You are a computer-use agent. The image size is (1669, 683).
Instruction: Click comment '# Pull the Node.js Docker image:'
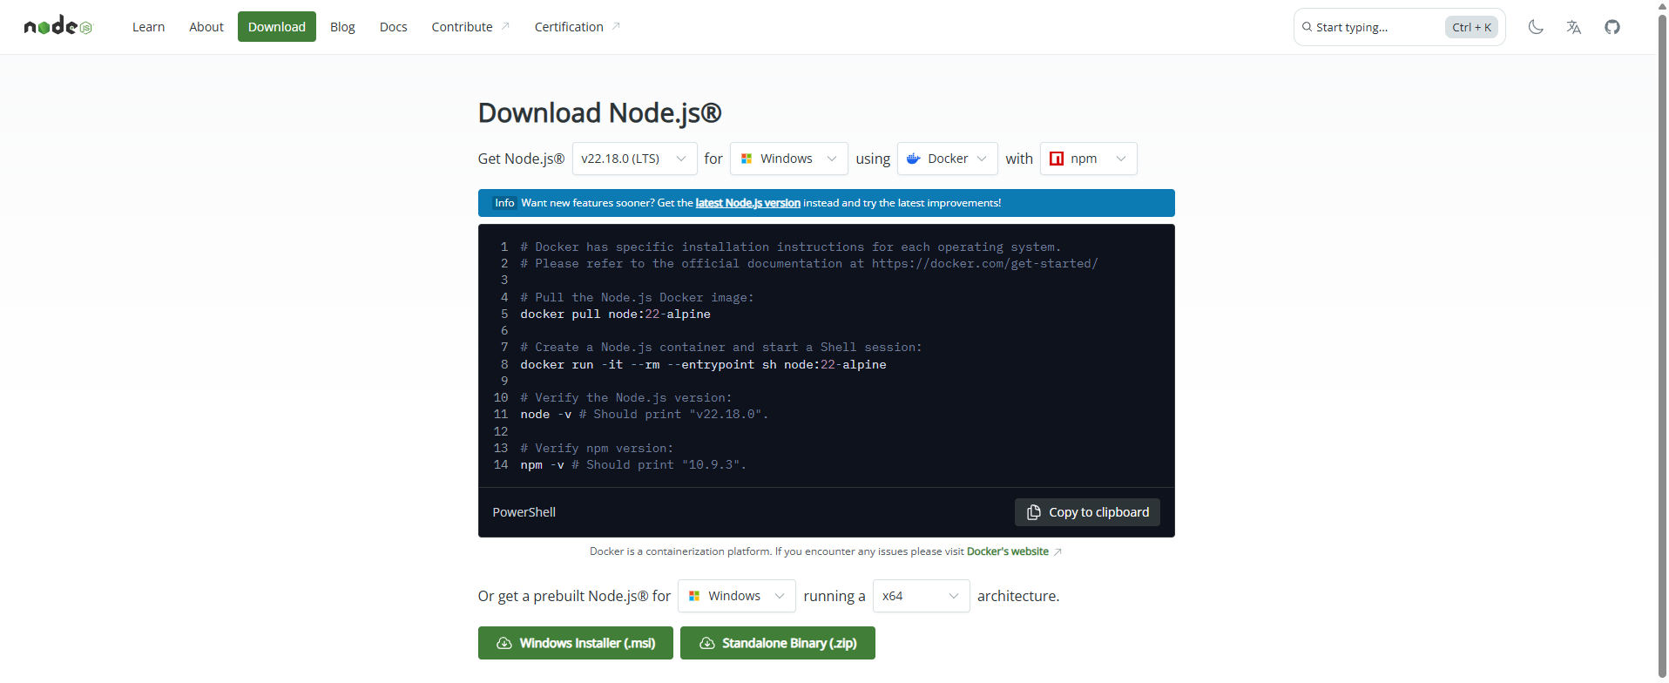coord(637,298)
